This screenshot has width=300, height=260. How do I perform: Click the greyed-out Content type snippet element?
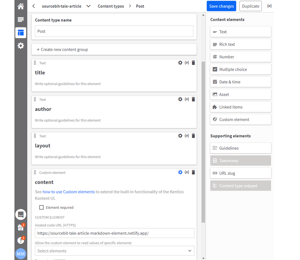(x=240, y=186)
